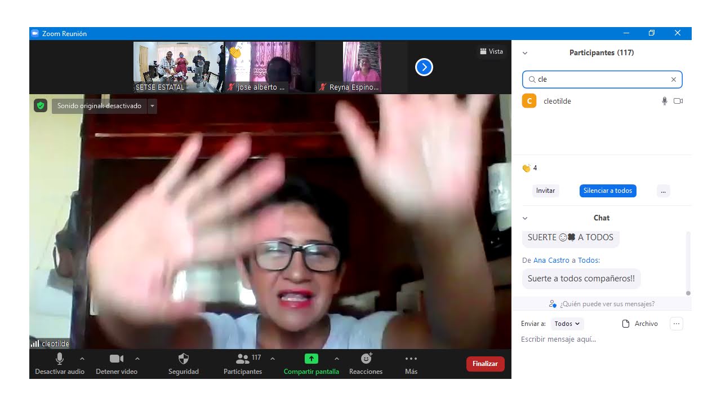Click the clapping hands reaction count

point(529,168)
